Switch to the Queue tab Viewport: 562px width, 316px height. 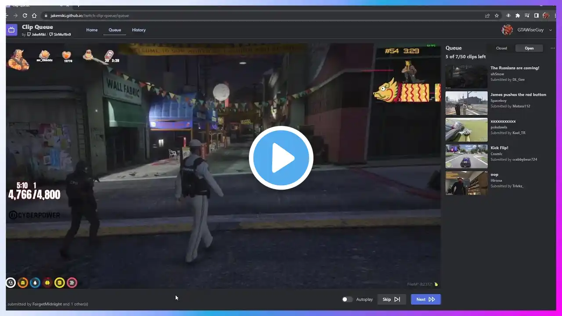click(x=115, y=30)
